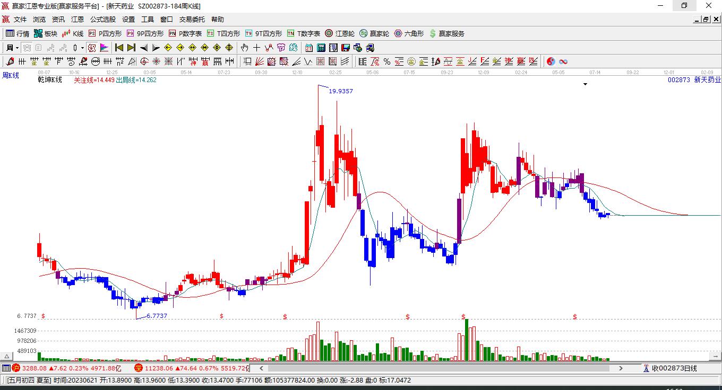Select the crosshair cursor tool
Screen dimensions: 722x390
pyautogui.click(x=257, y=48)
